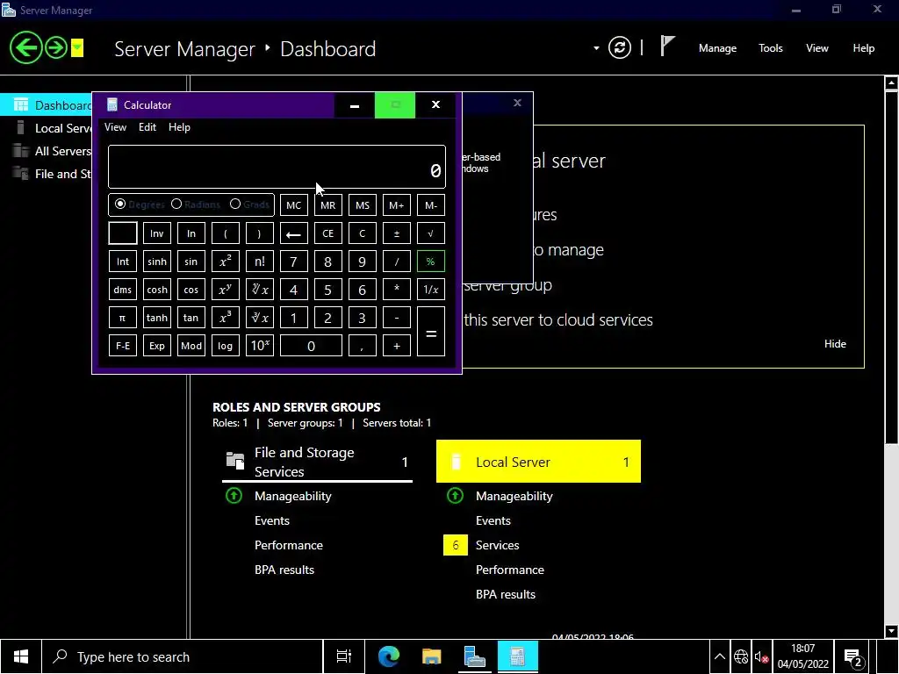Click the MR memory recall button
This screenshot has height=674, width=899.
(x=328, y=205)
